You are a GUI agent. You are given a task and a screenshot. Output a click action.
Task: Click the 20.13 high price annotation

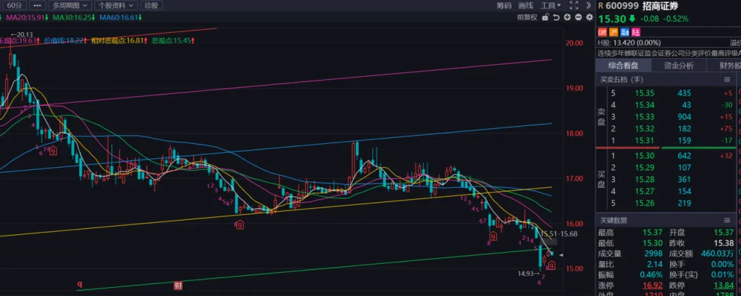21,34
